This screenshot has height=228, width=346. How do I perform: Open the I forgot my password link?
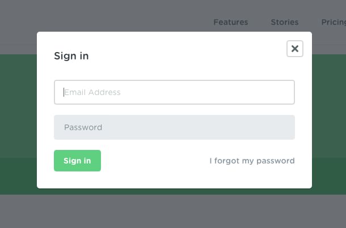(x=252, y=161)
